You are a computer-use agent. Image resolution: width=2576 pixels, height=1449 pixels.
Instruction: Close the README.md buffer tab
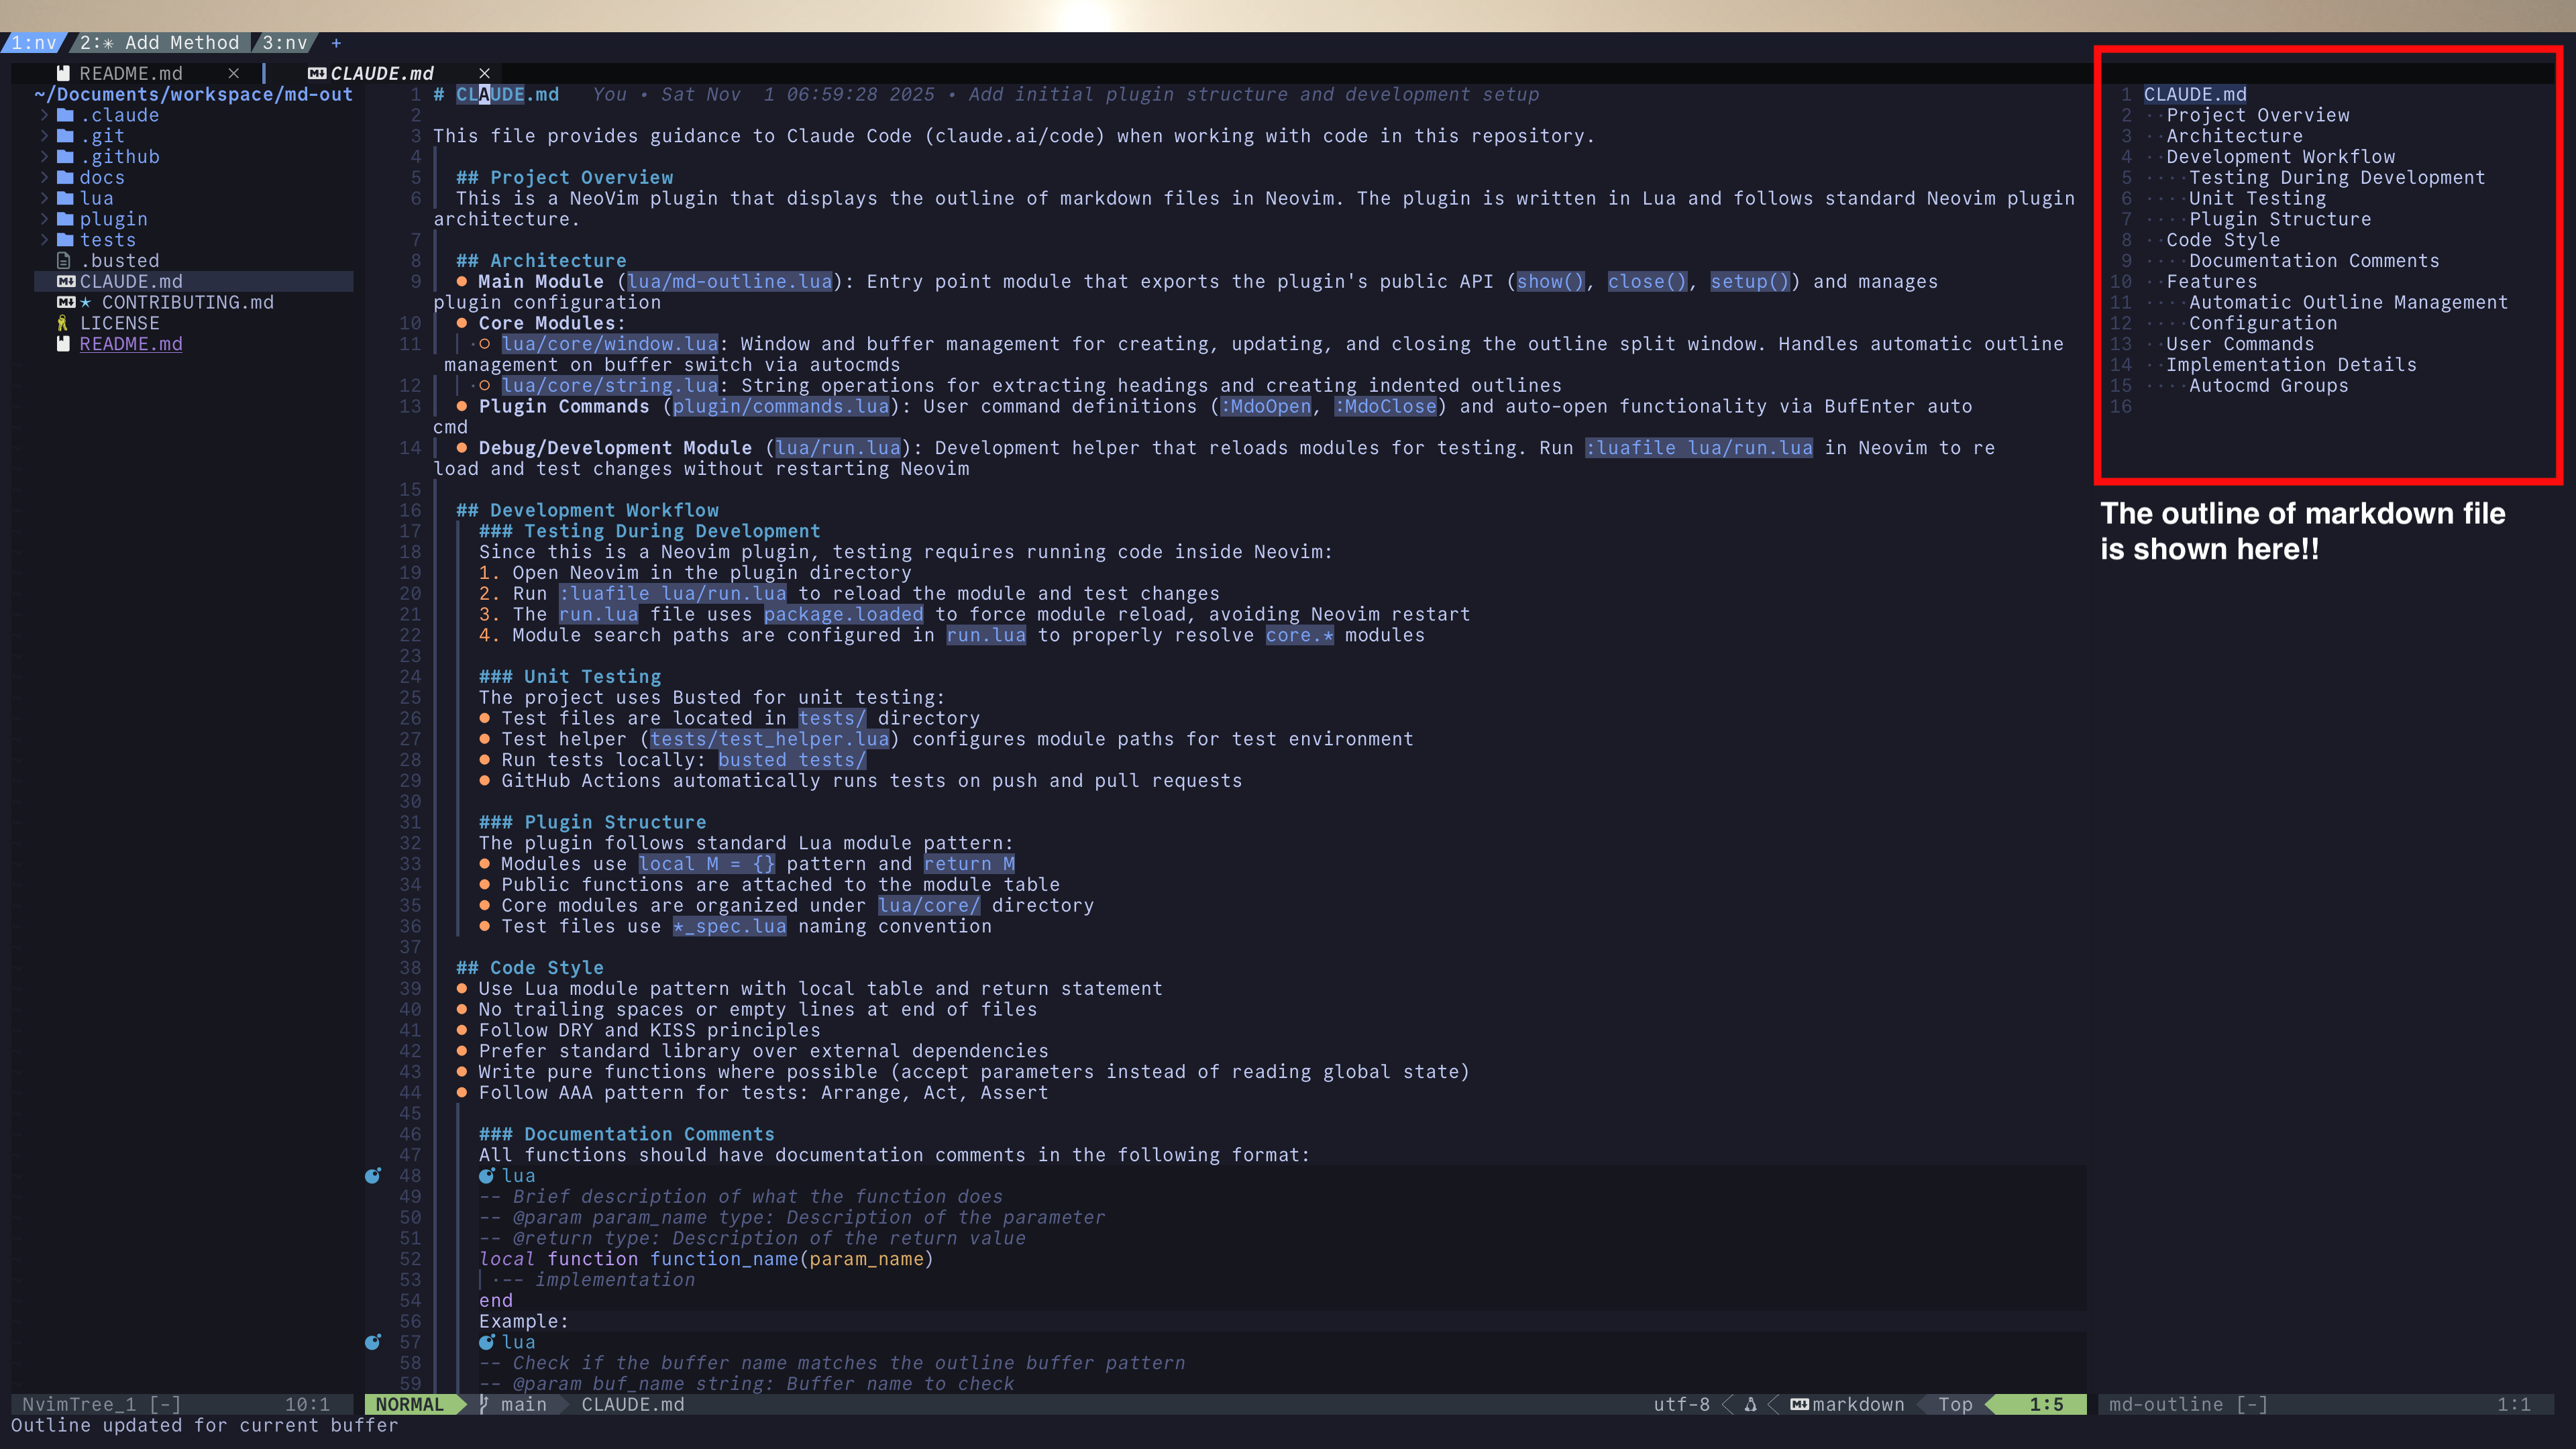click(x=233, y=73)
